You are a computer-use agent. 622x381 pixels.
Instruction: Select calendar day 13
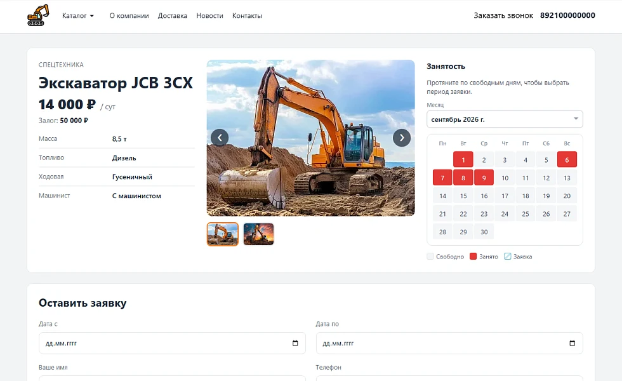pyautogui.click(x=567, y=178)
